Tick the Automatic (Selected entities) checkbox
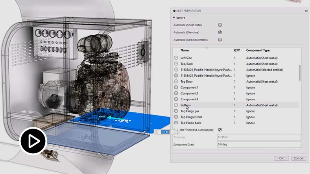The width and height of the screenshot is (310, 174). [220, 40]
